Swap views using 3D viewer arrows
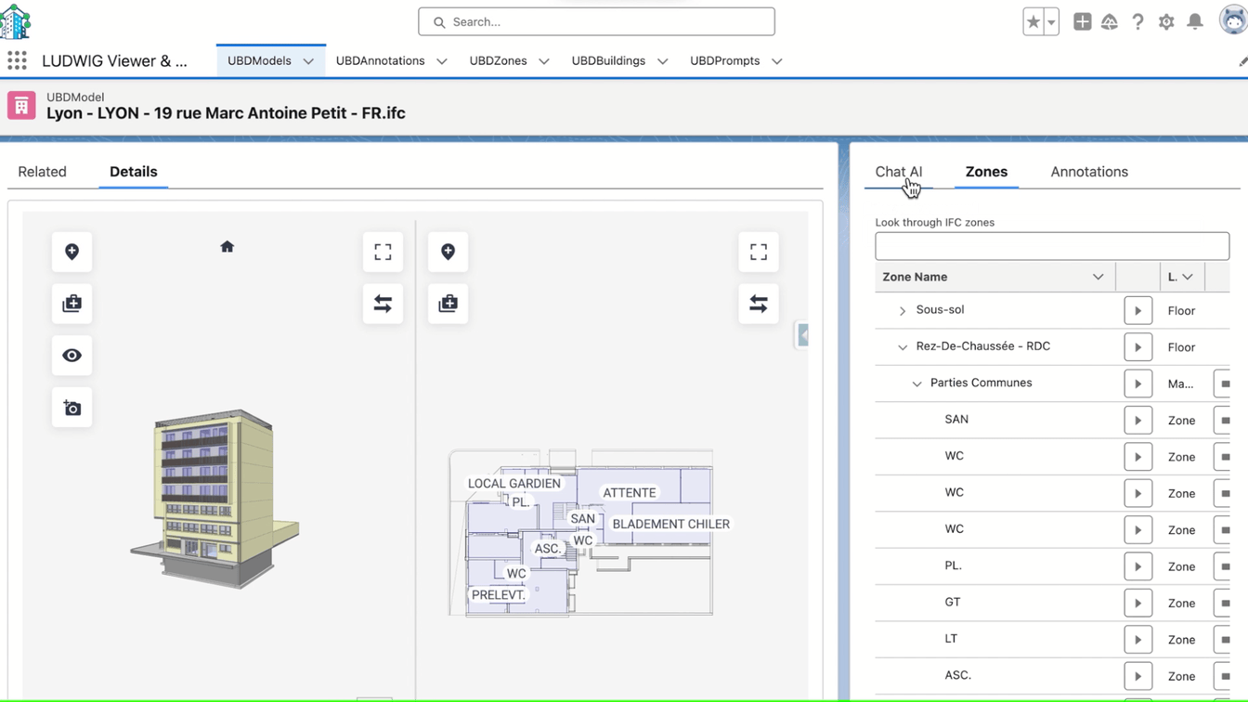 coord(383,304)
